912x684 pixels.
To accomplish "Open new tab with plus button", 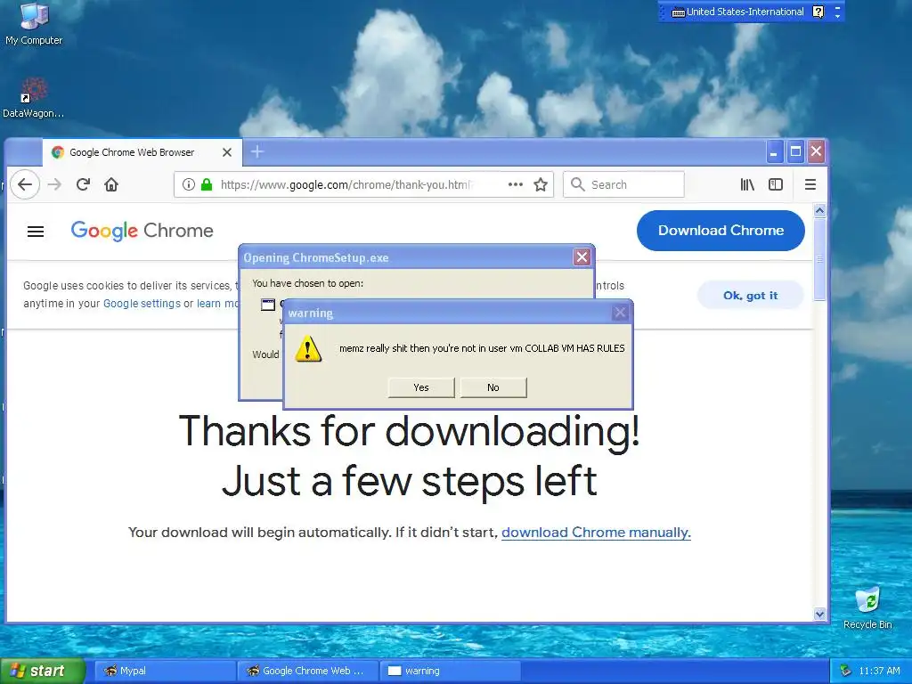I will 257,151.
